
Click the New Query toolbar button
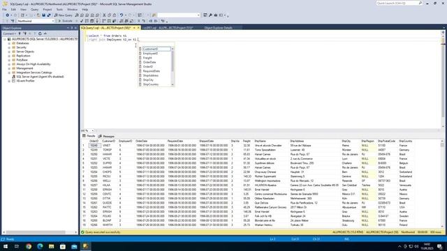click(x=64, y=15)
